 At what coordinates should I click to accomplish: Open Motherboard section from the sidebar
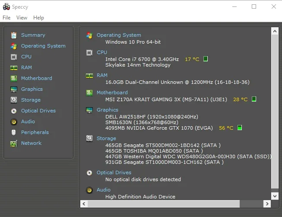coord(37,78)
